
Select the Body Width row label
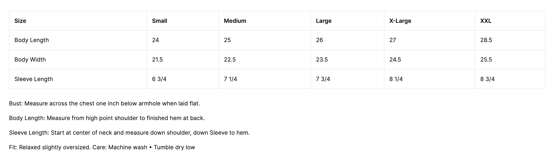coord(30,60)
